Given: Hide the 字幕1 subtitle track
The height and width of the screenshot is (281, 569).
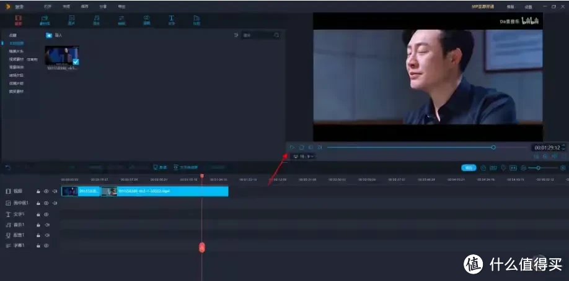Looking at the screenshot, I should (46, 246).
